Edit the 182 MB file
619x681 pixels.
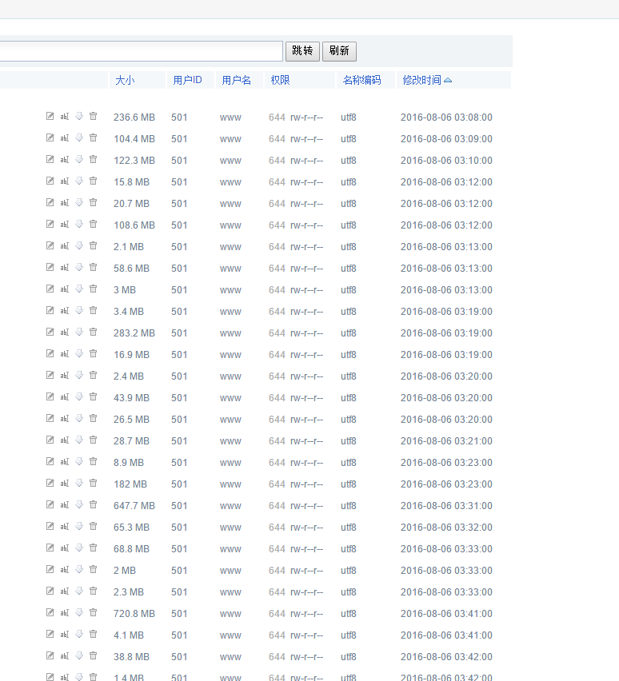point(50,484)
